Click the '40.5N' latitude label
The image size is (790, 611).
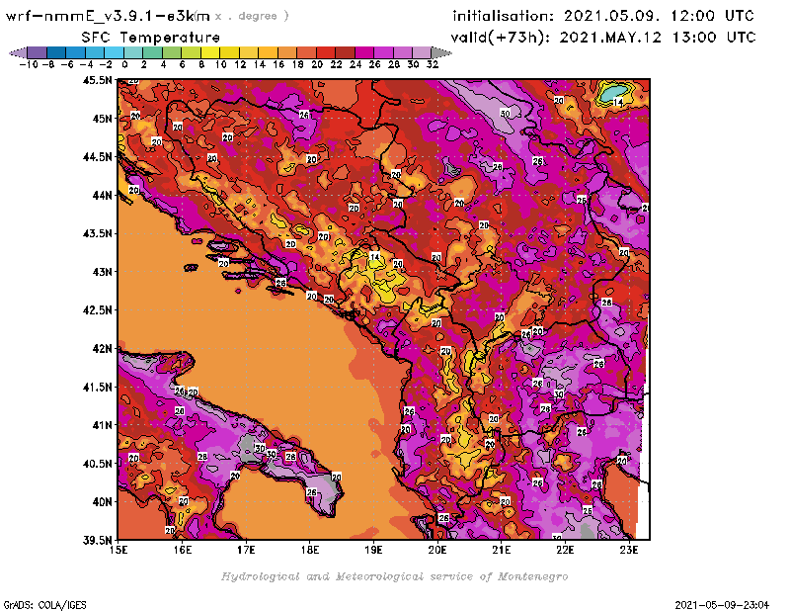coord(97,464)
